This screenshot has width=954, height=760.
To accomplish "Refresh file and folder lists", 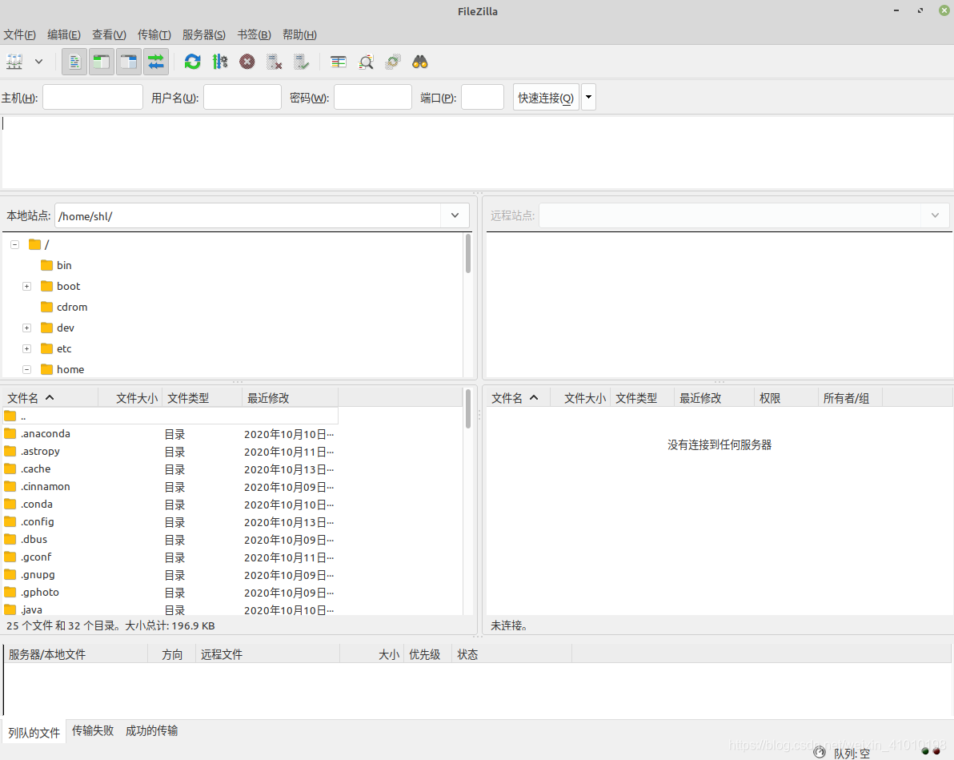I will pyautogui.click(x=193, y=62).
